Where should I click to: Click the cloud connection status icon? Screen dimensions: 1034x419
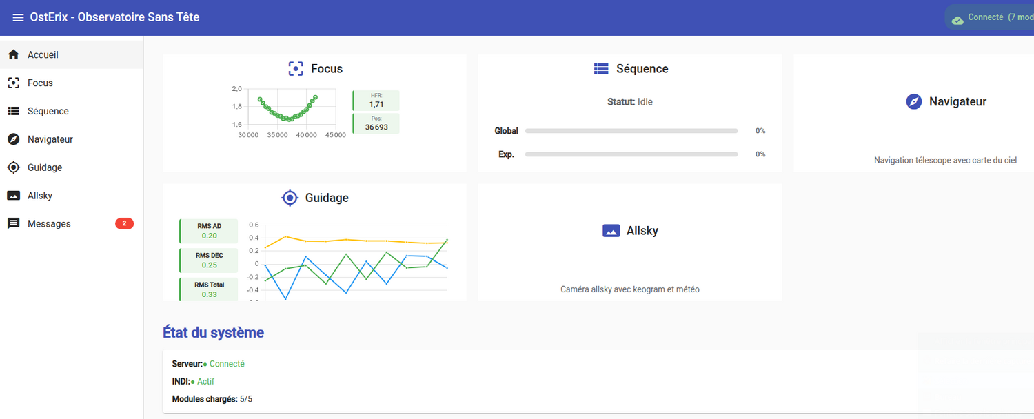click(x=957, y=19)
